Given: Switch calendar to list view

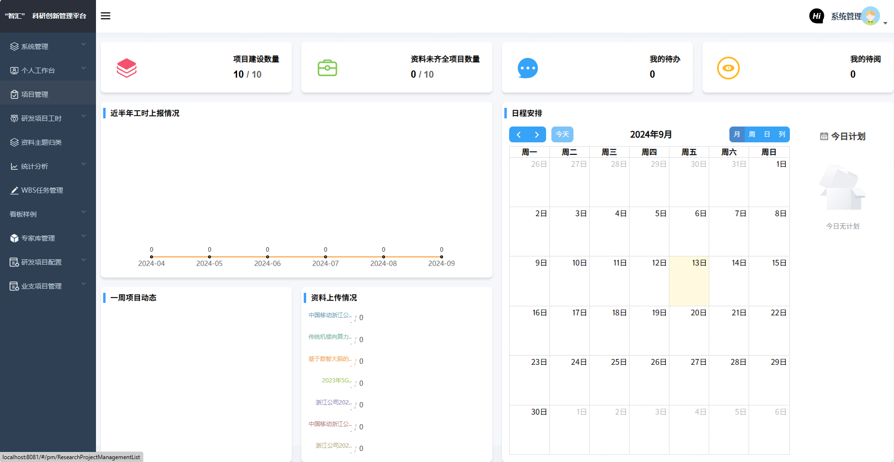Looking at the screenshot, I should pyautogui.click(x=782, y=135).
